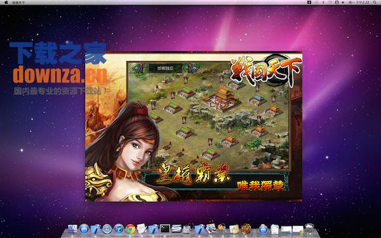Click the 战国天下 game title logo
Image resolution: width=381 pixels, height=238 pixels.
(266, 70)
